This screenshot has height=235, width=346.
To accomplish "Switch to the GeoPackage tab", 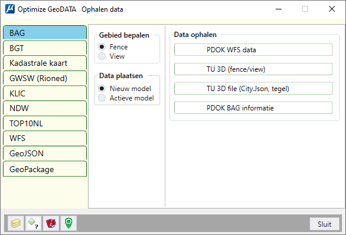I will (45, 169).
